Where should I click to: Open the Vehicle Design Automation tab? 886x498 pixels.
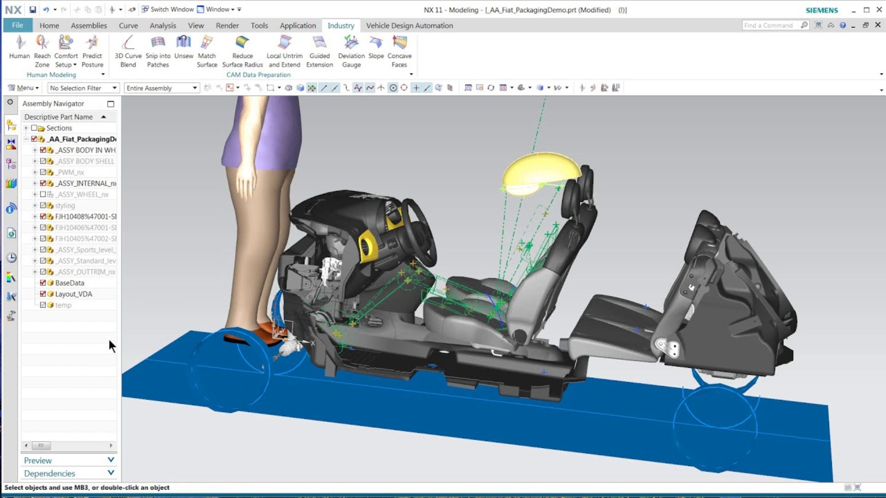coord(409,26)
